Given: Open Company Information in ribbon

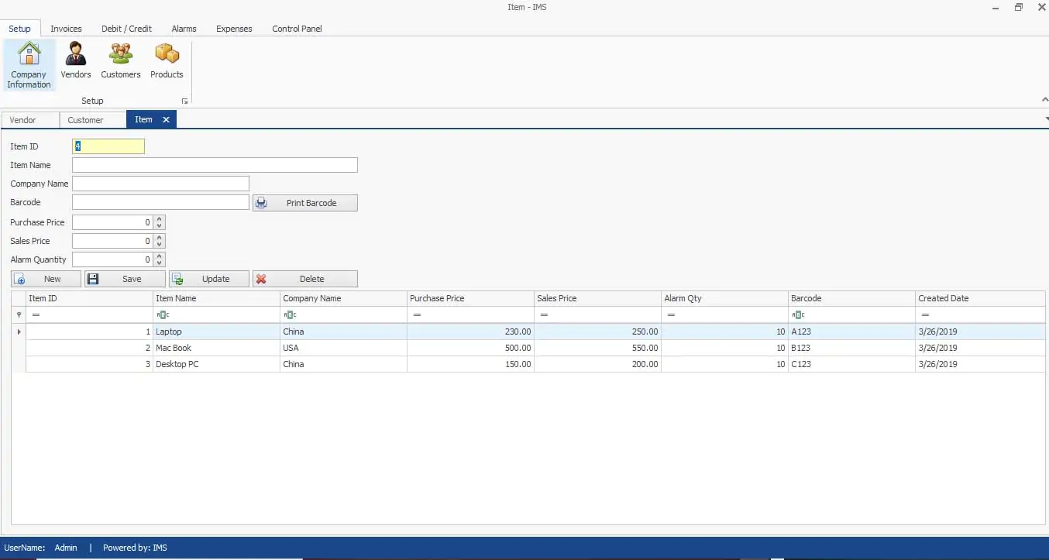Looking at the screenshot, I should pos(29,65).
